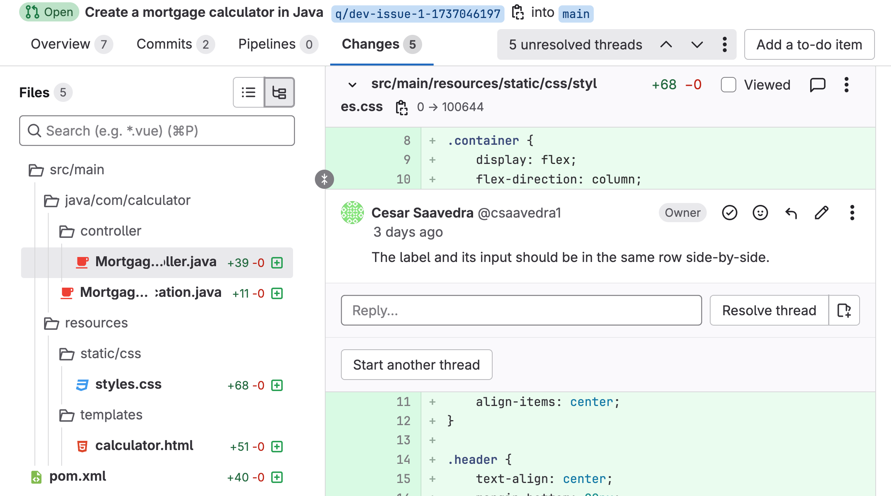This screenshot has width=891, height=496.
Task: Jump to previous unresolved thread
Action: click(667, 44)
